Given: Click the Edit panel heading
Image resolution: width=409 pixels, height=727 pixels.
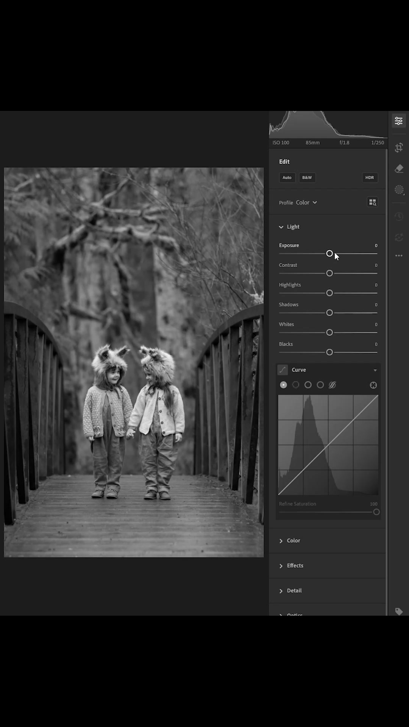Looking at the screenshot, I should tap(284, 162).
